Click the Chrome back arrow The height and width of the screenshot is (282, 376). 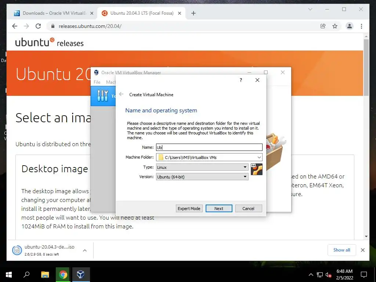[15, 26]
